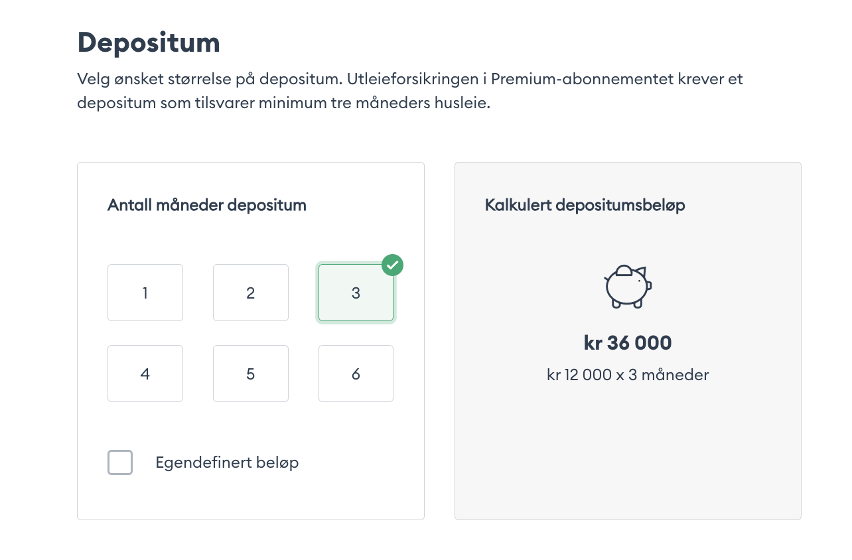
Task: Tick the Egendefinert beløp checkbox
Action: [120, 462]
